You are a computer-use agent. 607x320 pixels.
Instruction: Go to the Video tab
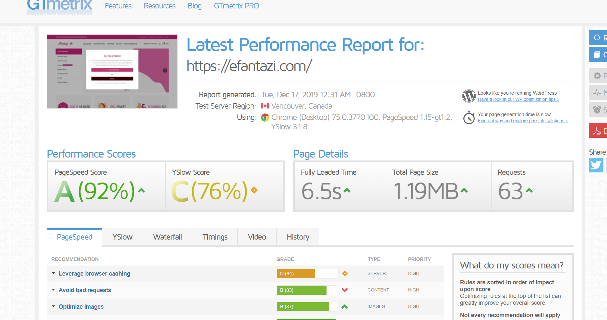(257, 237)
